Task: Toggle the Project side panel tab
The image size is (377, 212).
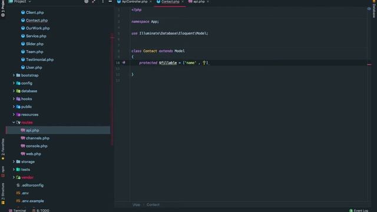Action: (x=3, y=8)
